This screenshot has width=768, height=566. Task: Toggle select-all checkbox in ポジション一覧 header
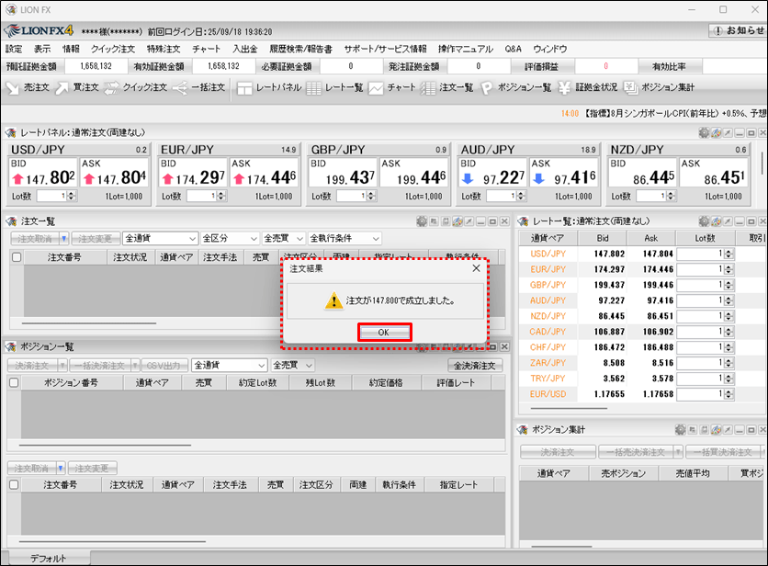pos(14,382)
